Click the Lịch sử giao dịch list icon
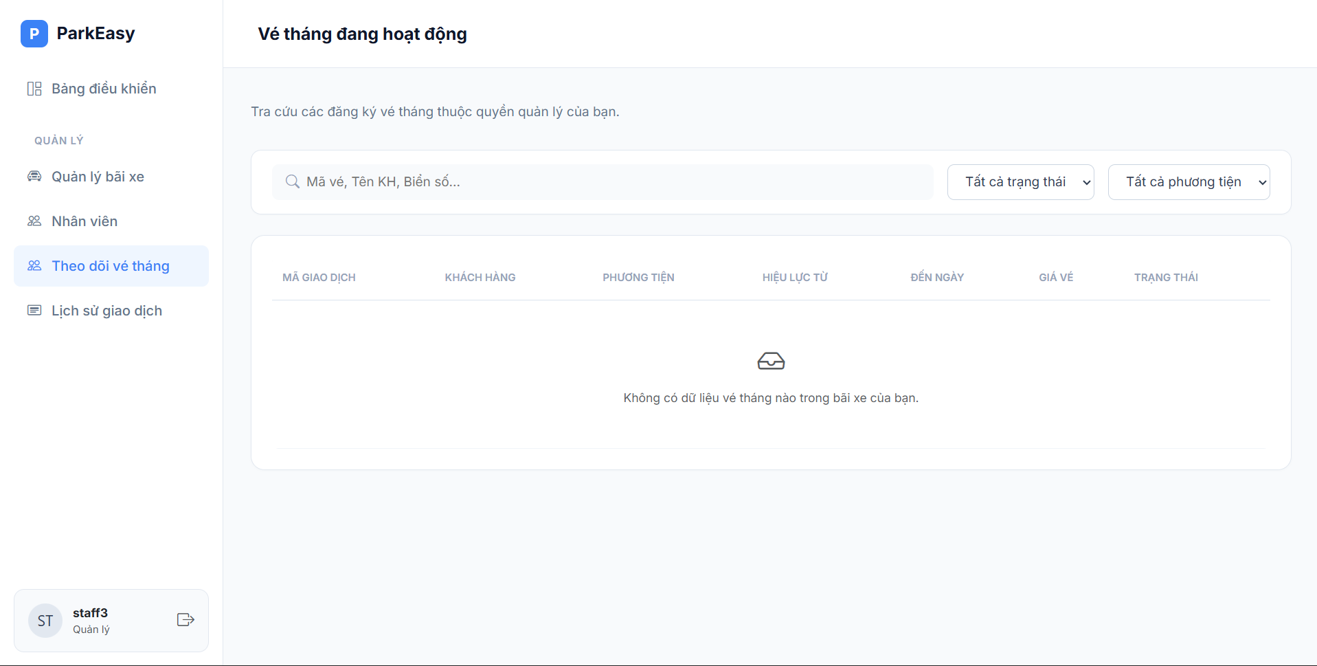Image resolution: width=1317 pixels, height=666 pixels. tap(34, 311)
